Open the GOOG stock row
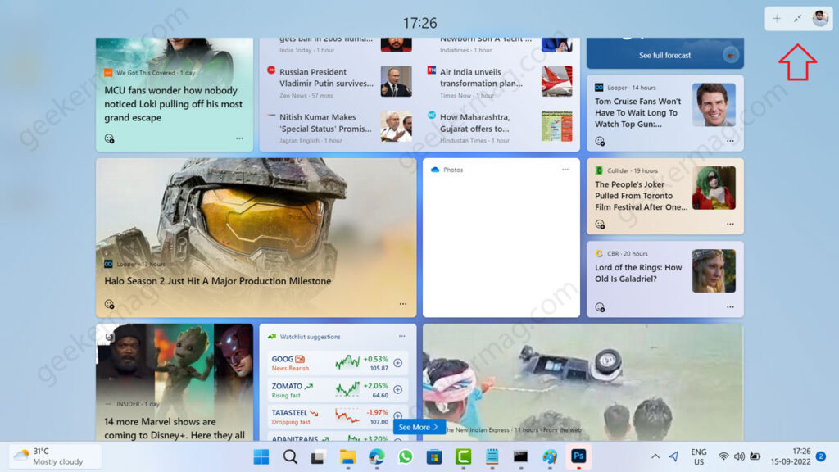 click(x=338, y=363)
